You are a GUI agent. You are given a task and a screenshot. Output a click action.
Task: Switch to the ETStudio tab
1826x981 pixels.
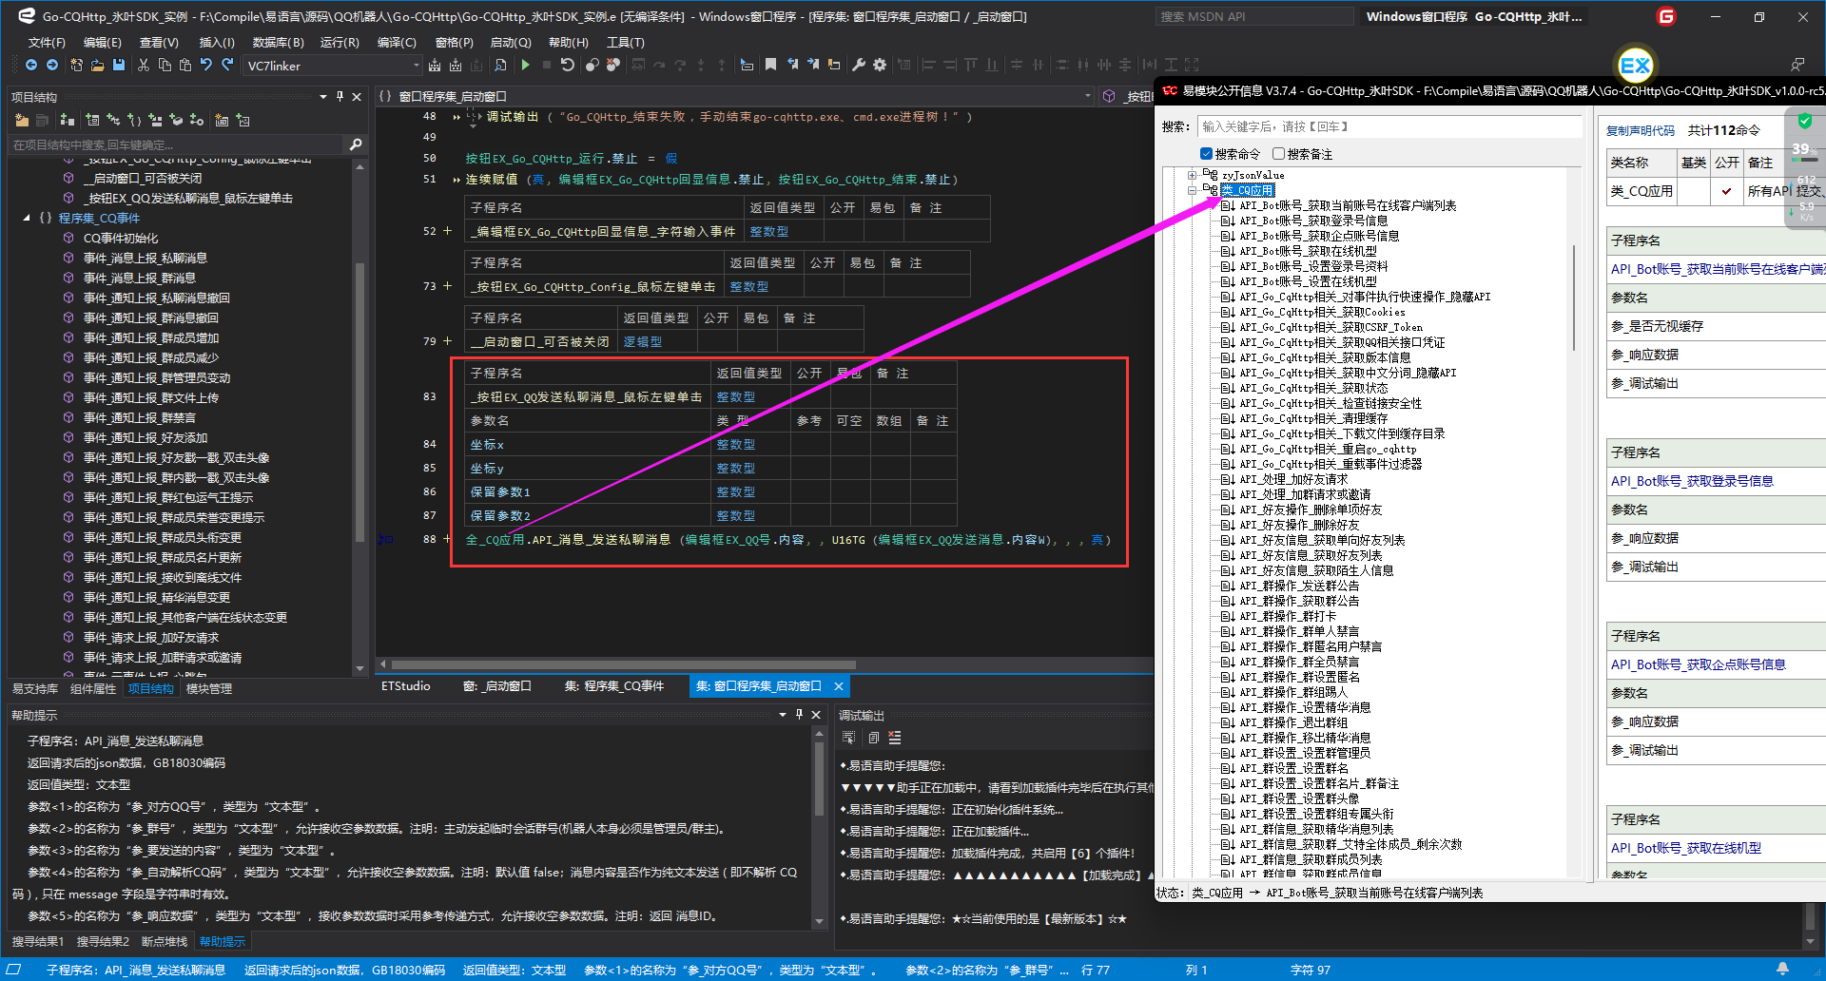pos(406,685)
